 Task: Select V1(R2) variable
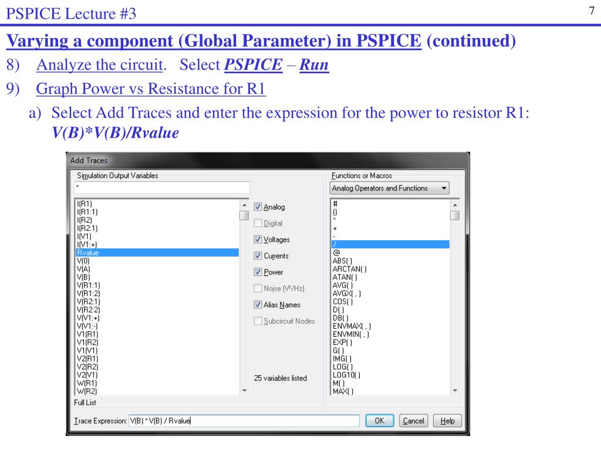point(87,342)
